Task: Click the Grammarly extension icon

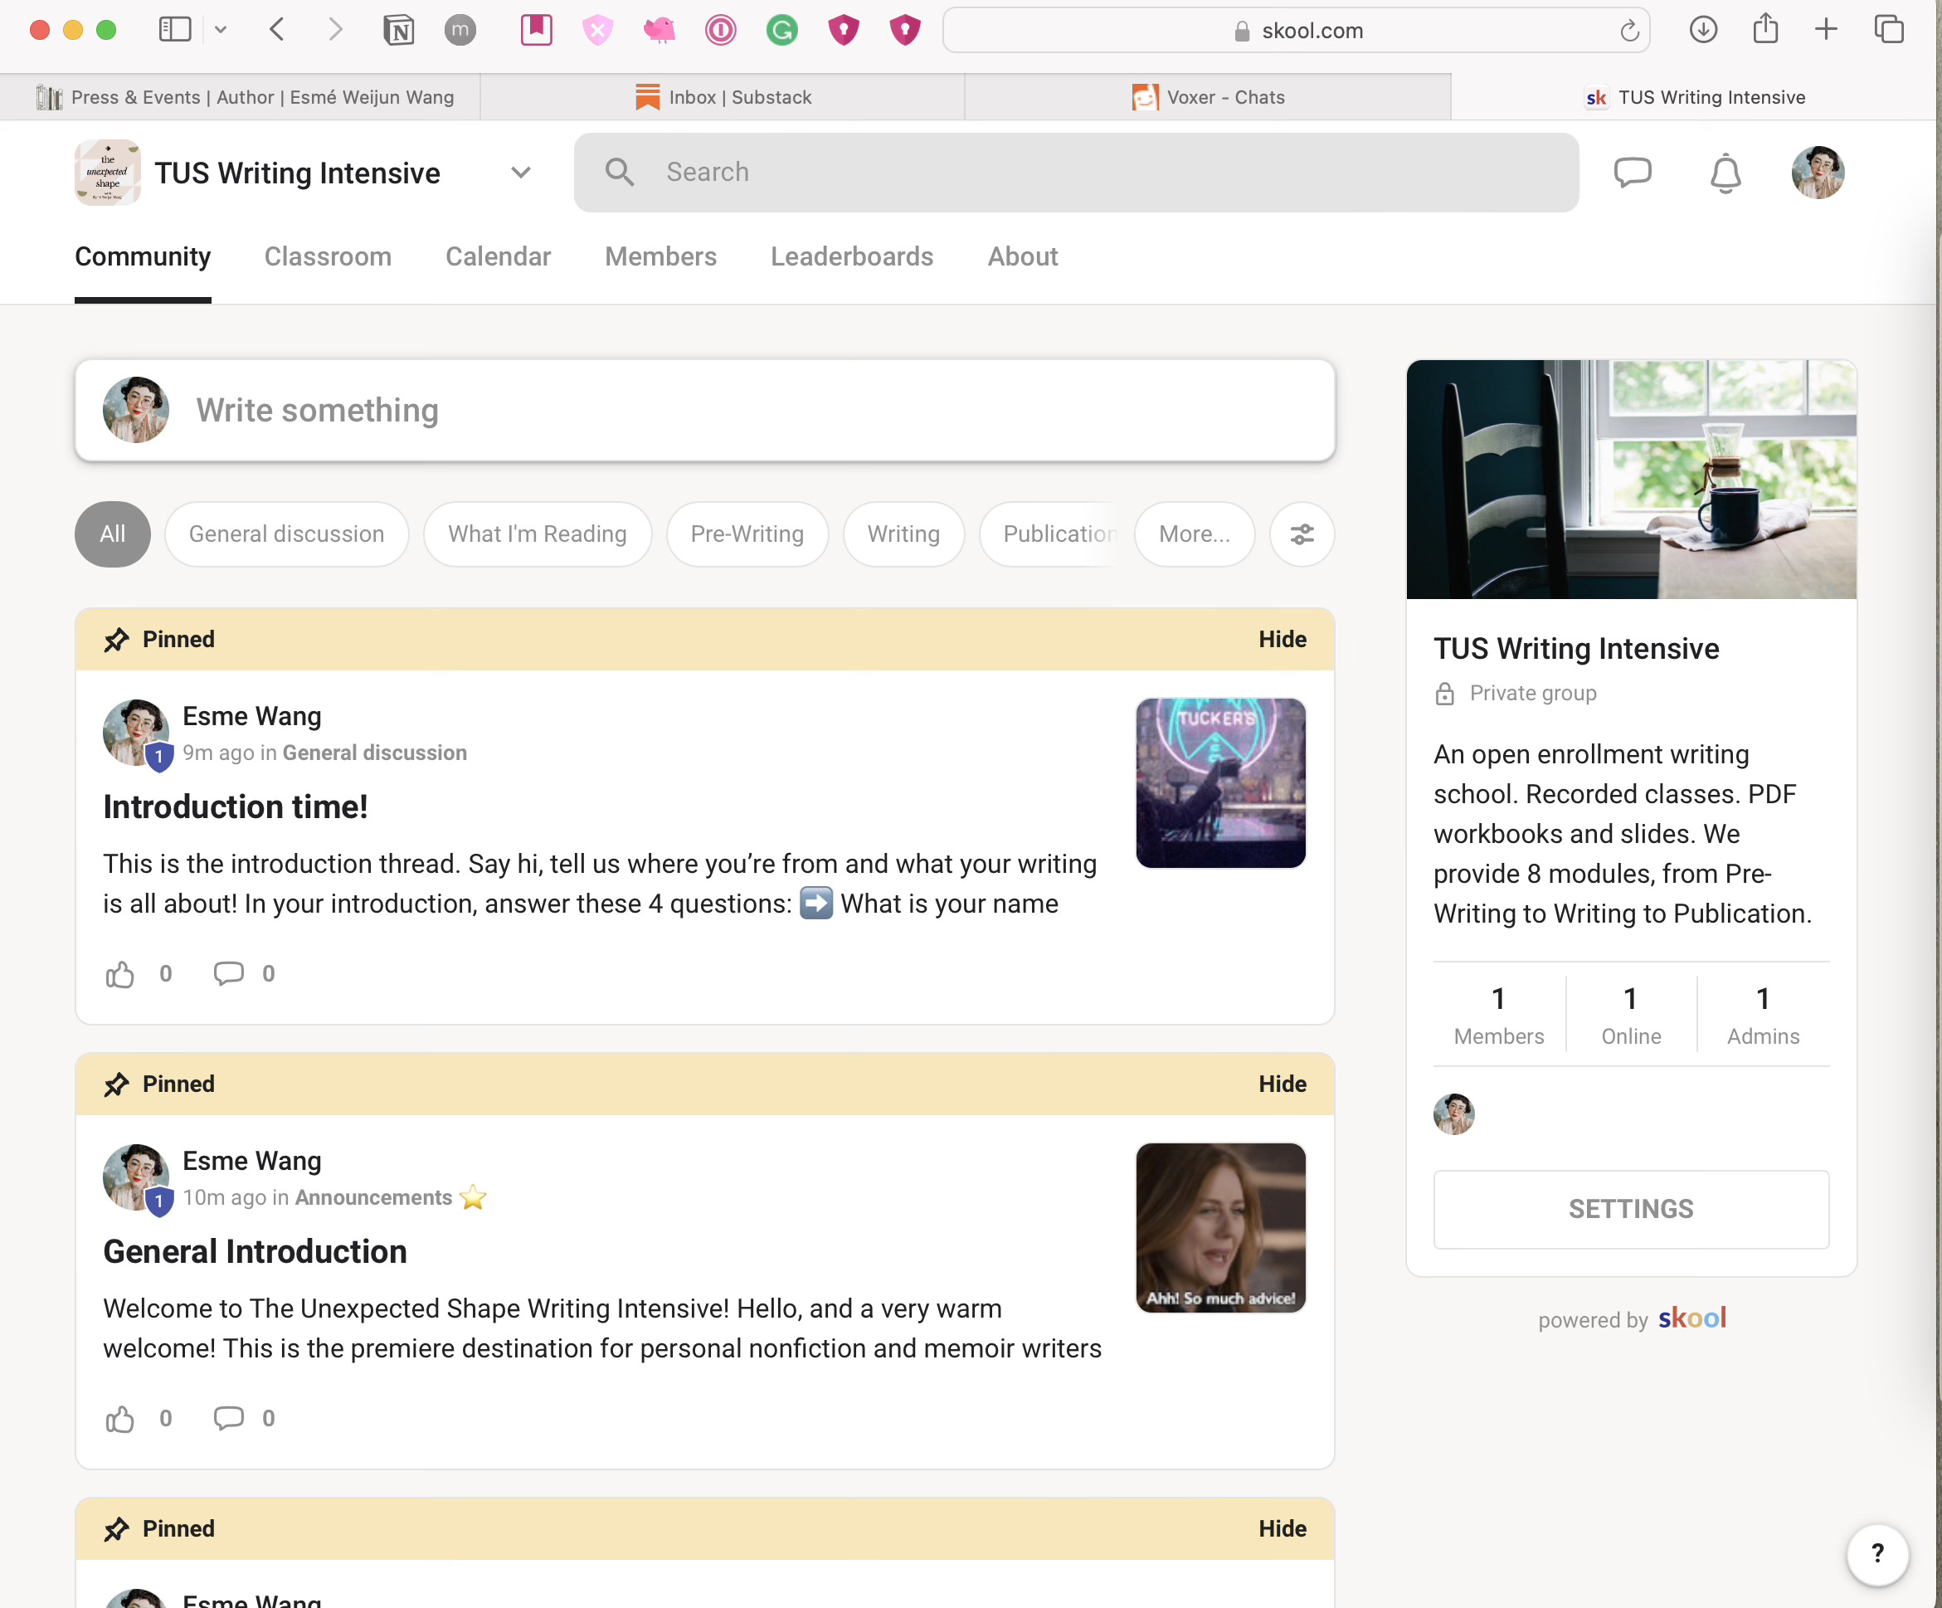Action: click(x=781, y=31)
